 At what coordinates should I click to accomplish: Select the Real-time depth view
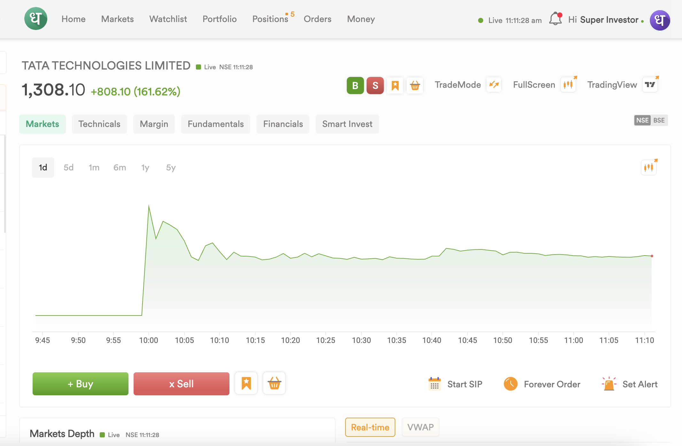click(x=370, y=427)
